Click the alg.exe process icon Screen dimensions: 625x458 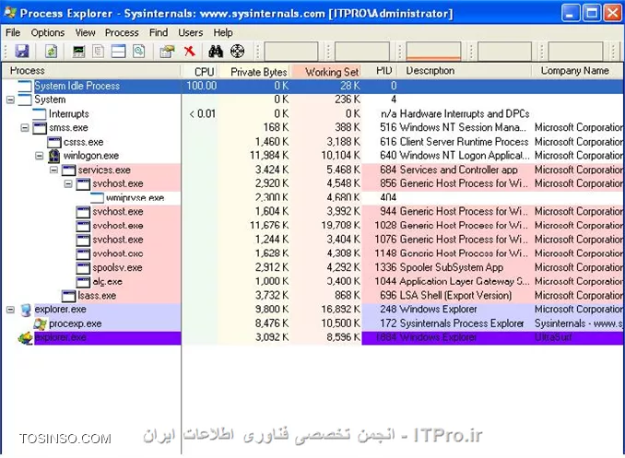pyautogui.click(x=83, y=282)
